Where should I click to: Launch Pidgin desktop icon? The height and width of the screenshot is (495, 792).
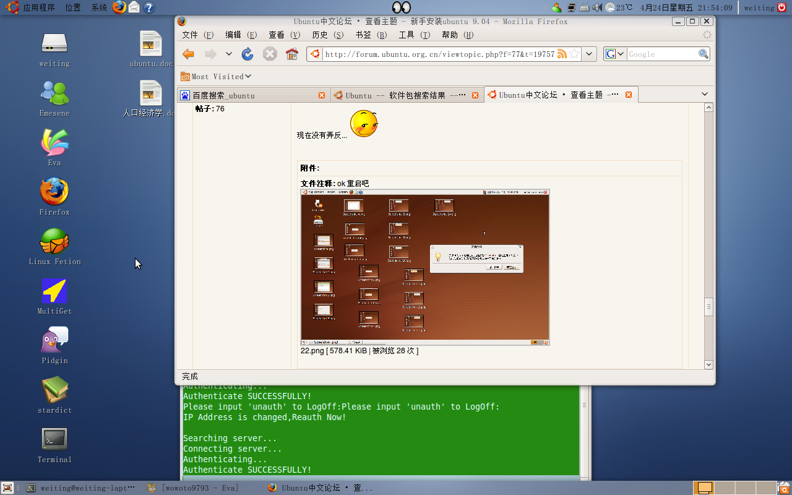54,345
